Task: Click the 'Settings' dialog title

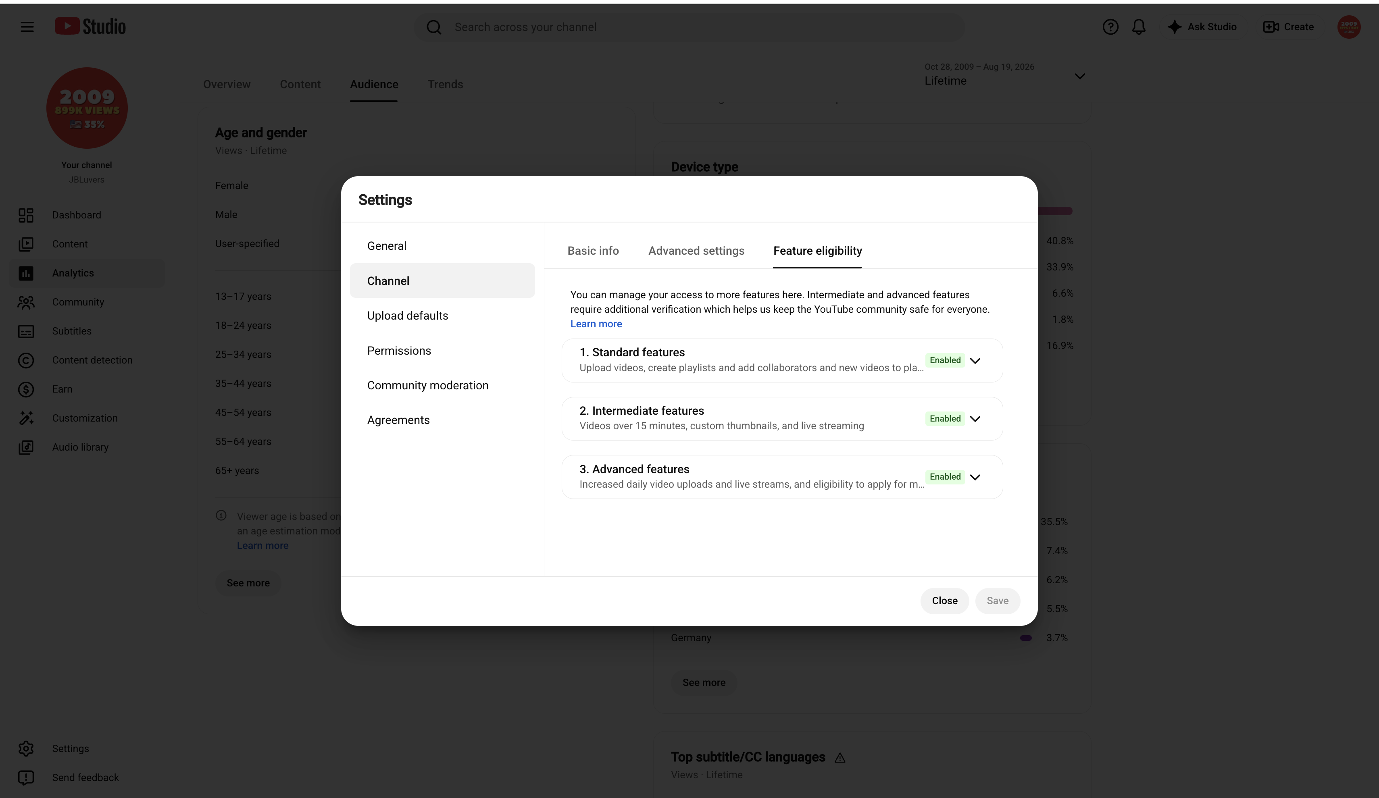Action: pyautogui.click(x=385, y=200)
